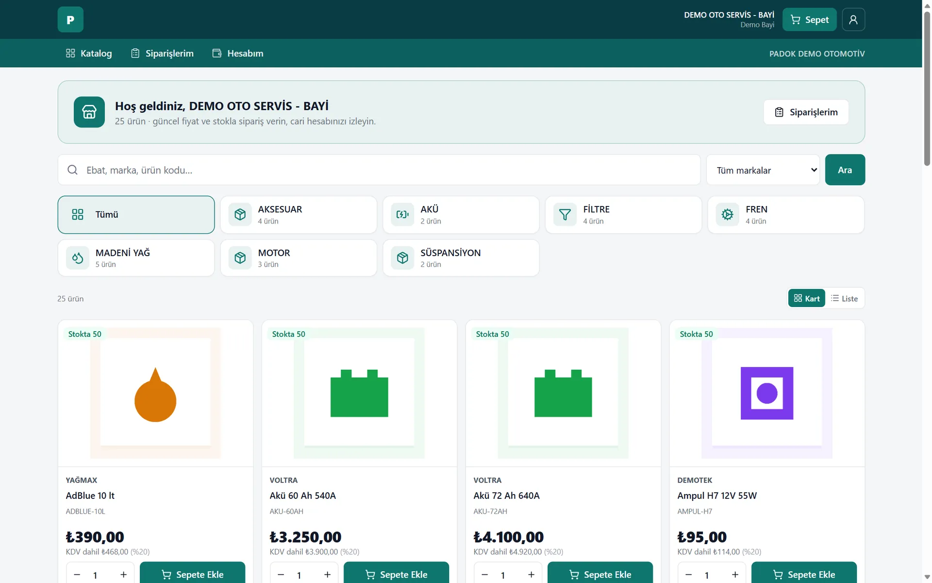Open the Tüm markalar brand dropdown

pos(763,170)
